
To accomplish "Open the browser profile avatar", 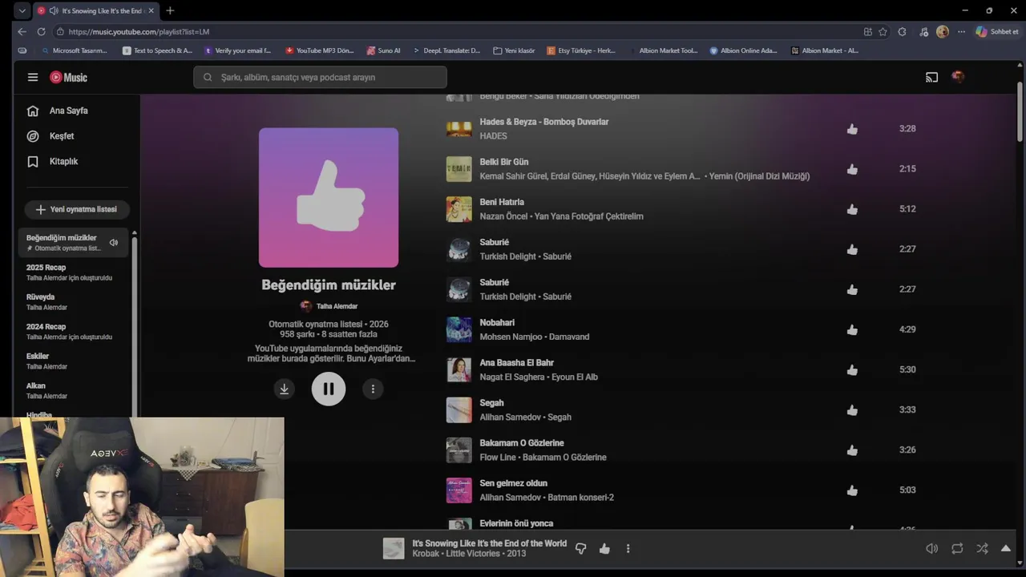I will (942, 31).
